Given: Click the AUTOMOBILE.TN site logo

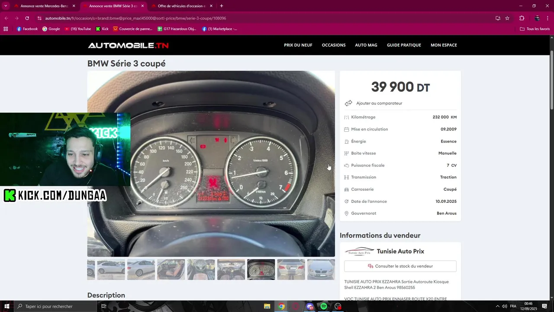Looking at the screenshot, I should [x=128, y=45].
